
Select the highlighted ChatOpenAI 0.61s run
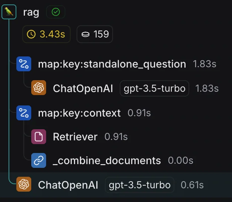click(68, 185)
